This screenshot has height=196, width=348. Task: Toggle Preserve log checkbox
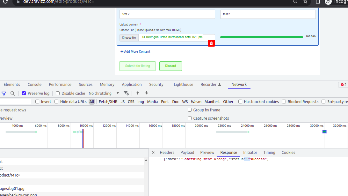24,93
